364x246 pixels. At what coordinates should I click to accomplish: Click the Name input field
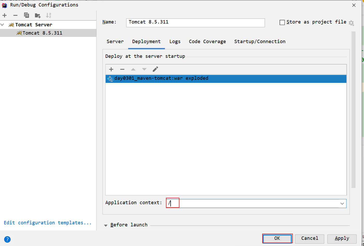click(195, 22)
